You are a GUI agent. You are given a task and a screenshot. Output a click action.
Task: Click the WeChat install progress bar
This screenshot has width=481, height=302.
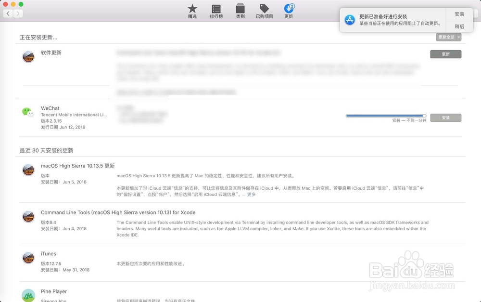[x=386, y=116]
